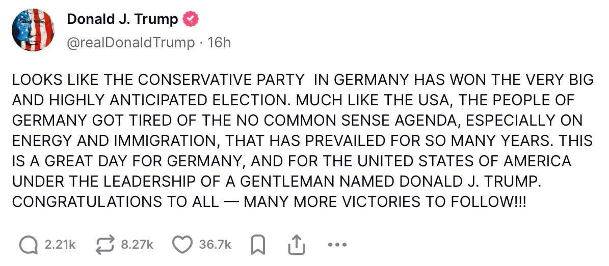Click the @realDonaldTrump handle
This screenshot has height=266, width=609.
pos(131,43)
